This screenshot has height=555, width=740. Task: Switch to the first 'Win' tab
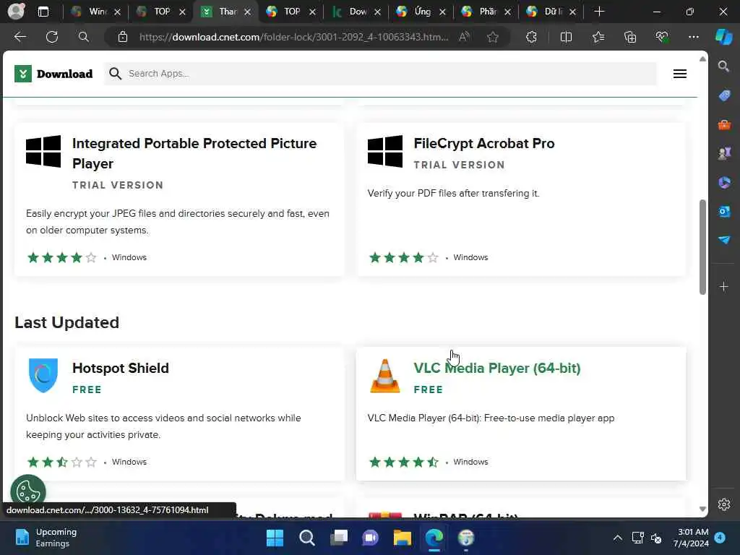[x=95, y=12]
